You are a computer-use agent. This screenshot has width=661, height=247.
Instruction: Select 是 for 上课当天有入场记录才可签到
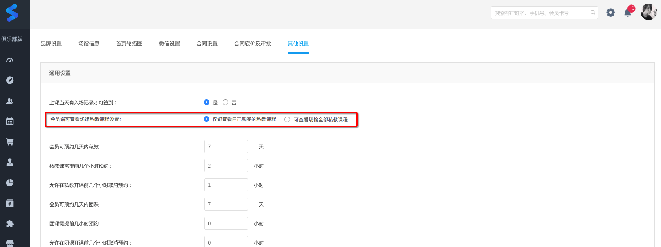point(207,102)
